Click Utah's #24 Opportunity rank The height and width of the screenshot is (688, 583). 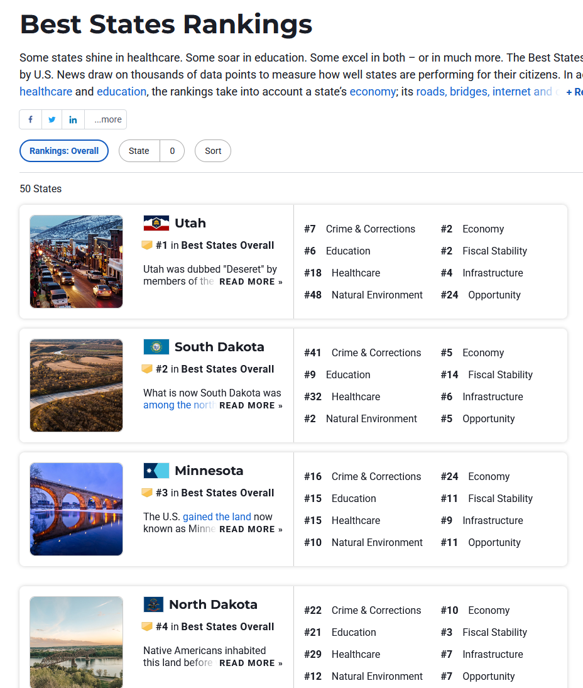click(481, 295)
